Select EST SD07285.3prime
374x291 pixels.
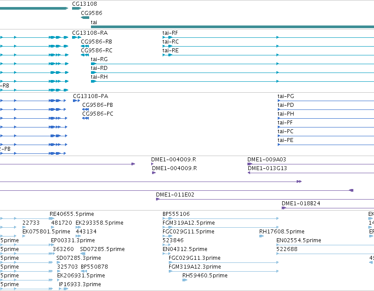click(x=79, y=258)
